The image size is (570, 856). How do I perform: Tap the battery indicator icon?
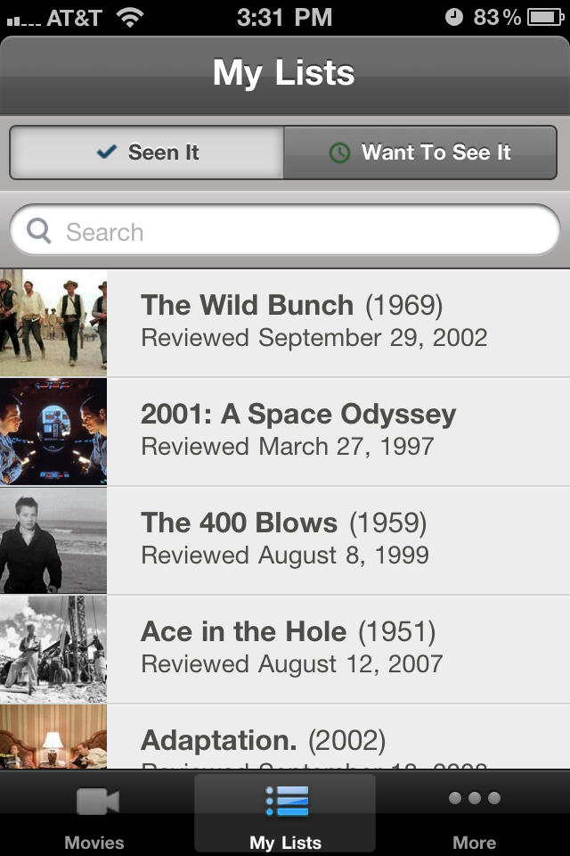coord(545,18)
